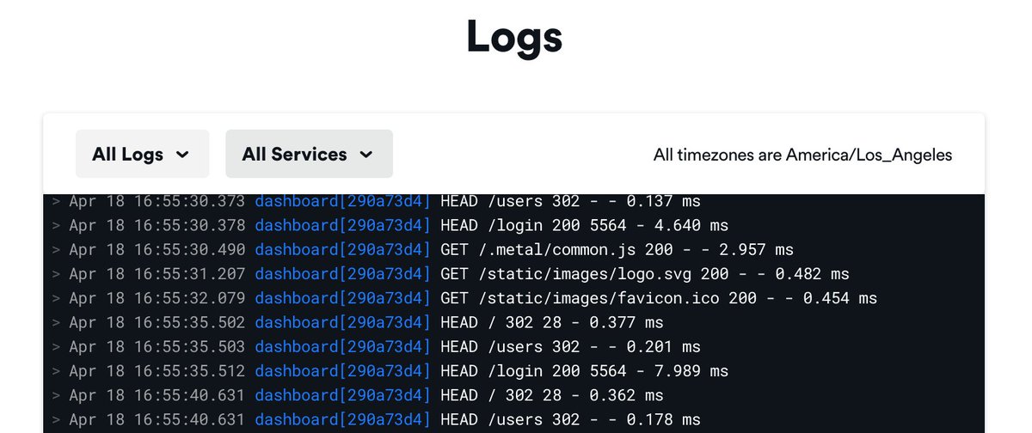Image resolution: width=1032 pixels, height=433 pixels.
Task: Click the GET /.metal/common.js log line
Action: [422, 250]
